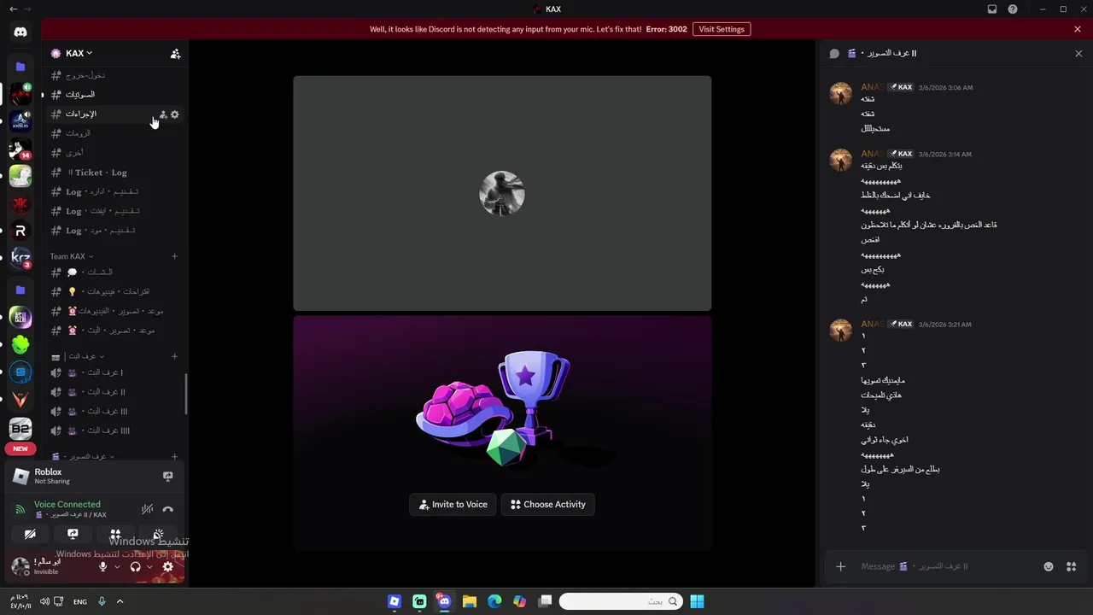Open the اخرى text channel

(x=114, y=153)
